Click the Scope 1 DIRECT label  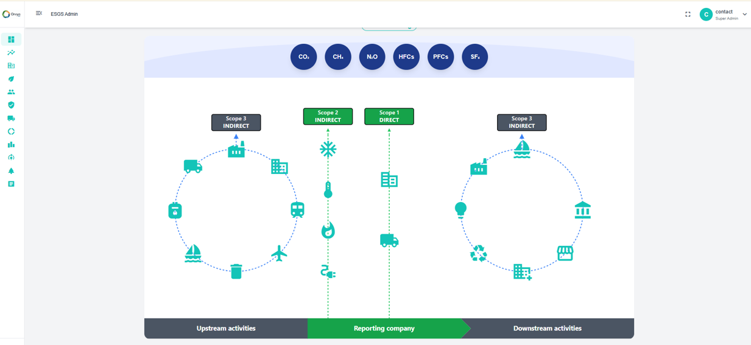click(x=389, y=116)
